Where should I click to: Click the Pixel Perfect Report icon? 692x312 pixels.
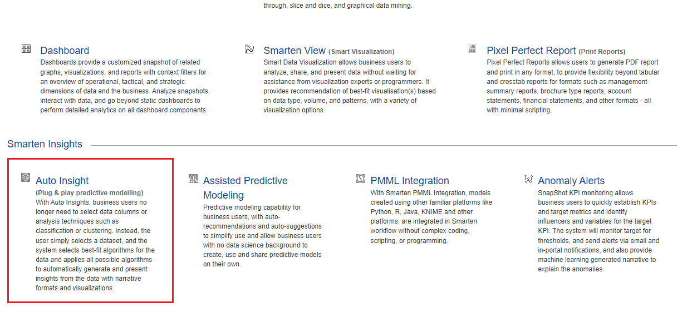click(472, 49)
